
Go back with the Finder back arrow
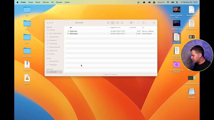(68, 23)
